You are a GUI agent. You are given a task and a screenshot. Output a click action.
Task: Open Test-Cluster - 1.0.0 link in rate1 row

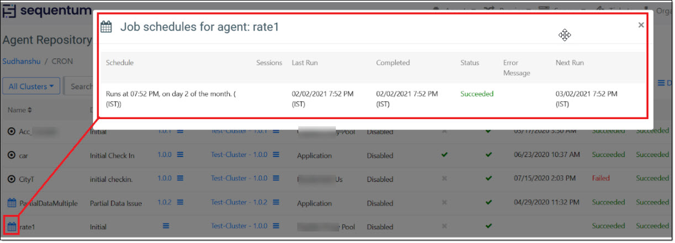[x=239, y=226]
